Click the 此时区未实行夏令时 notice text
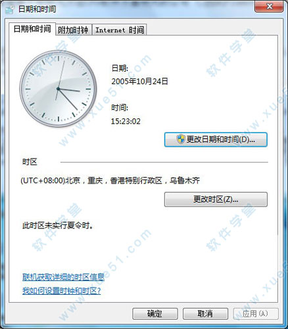Image resolution: width=288 pixels, height=329 pixels. click(58, 226)
